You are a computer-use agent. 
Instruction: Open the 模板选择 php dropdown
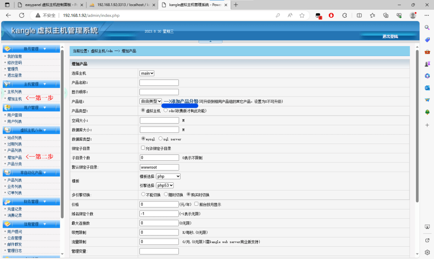168,176
